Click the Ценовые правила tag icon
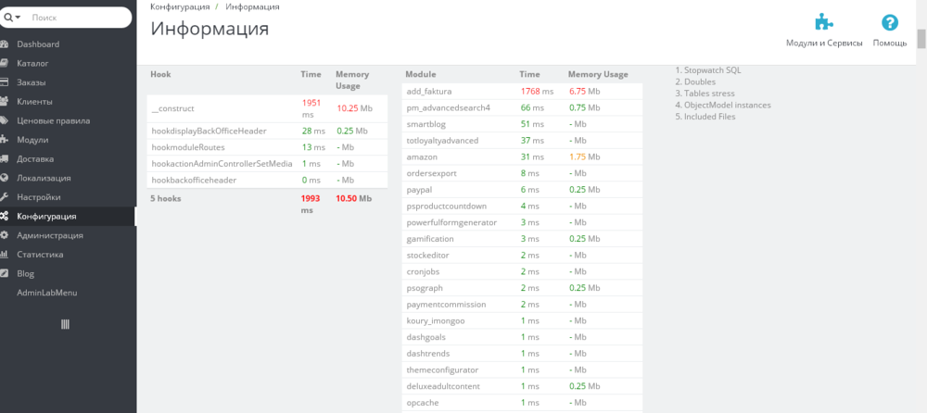Viewport: 927px width, 413px height. coord(4,120)
